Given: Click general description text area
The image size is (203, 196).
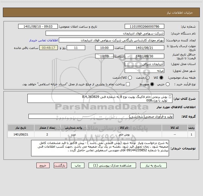Looking at the screenshot, I should (x=100, y=98).
